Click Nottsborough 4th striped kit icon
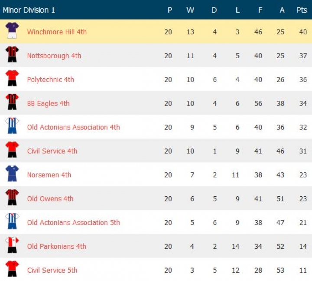 [12, 55]
